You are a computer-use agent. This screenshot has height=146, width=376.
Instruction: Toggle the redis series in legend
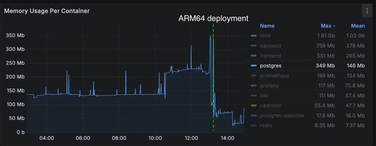point(266,125)
